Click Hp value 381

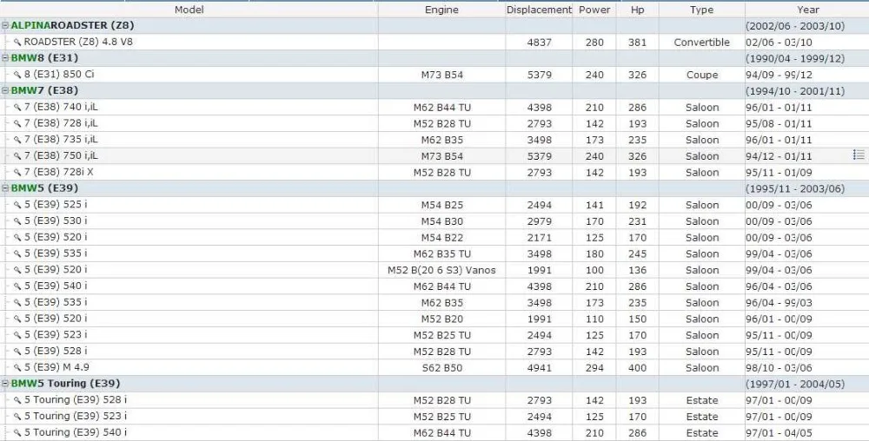[x=637, y=42]
